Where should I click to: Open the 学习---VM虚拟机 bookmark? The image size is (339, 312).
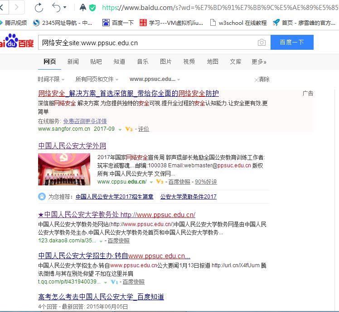pyautogui.click(x=171, y=23)
